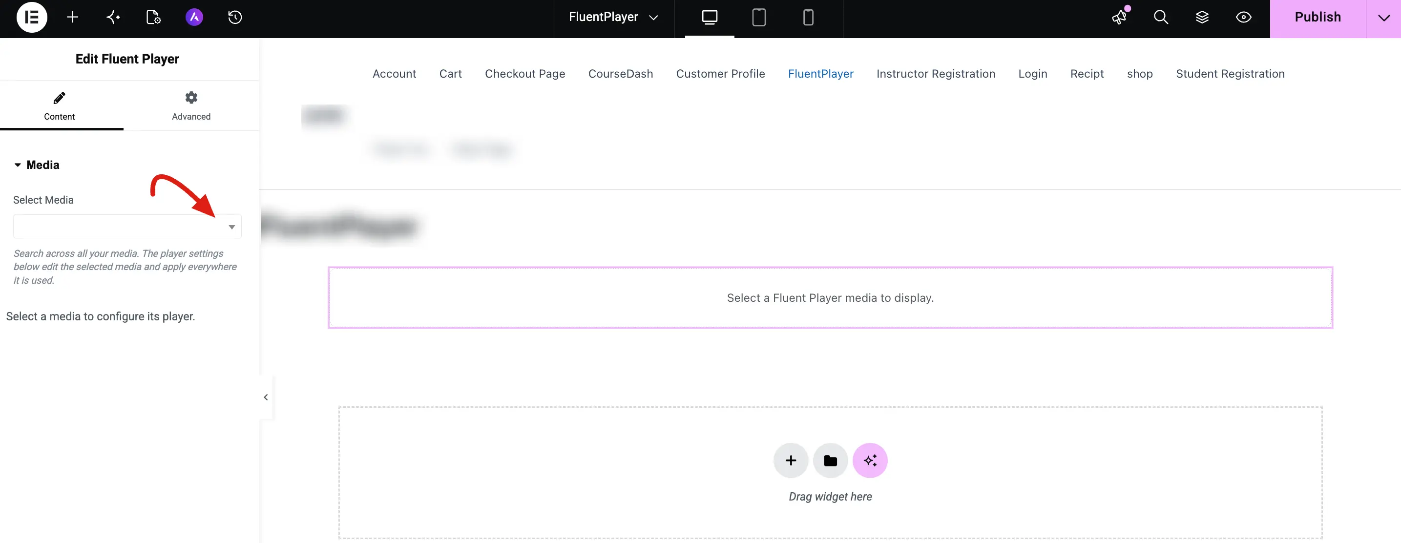The image size is (1401, 543).
Task: Open the Elementor AI sparkle icon in top bar
Action: 113,18
